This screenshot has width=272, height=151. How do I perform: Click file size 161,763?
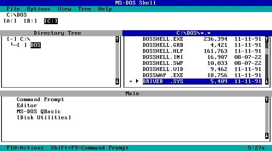point(215,51)
